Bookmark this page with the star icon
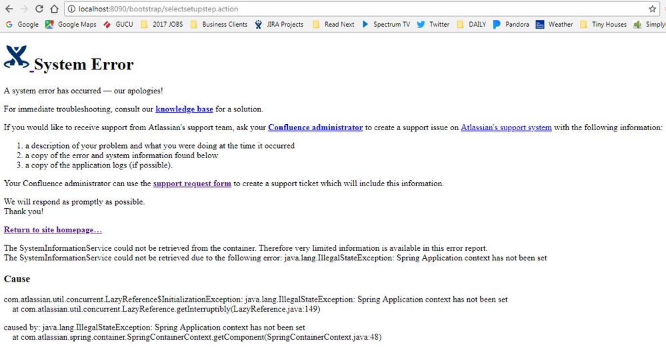Image resolution: width=666 pixels, height=349 pixels. pyautogui.click(x=653, y=9)
